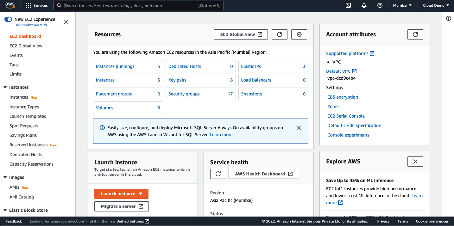Click Learn more in the SQL Server notice

pos(221,135)
